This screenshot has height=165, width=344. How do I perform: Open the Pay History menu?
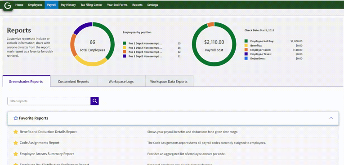(x=68, y=5)
